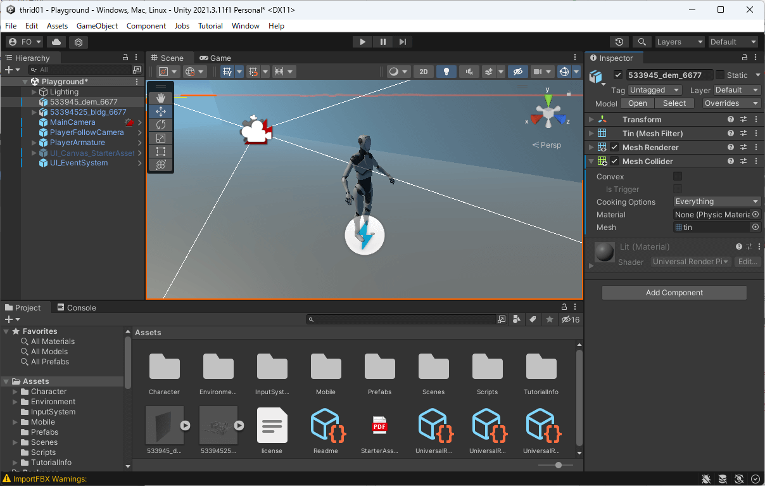Open the Tutorial menu
Image resolution: width=765 pixels, height=486 pixels.
[210, 26]
